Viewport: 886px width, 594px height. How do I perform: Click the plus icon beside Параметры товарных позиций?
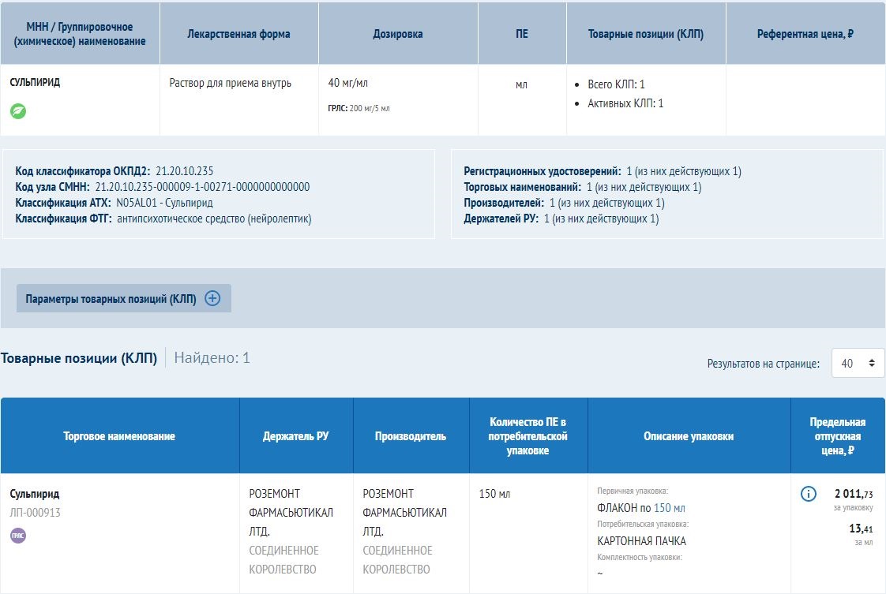pos(212,298)
